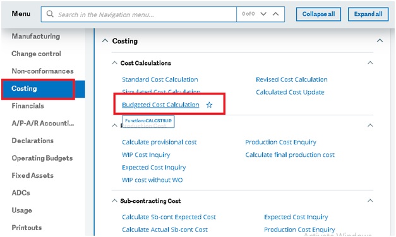Image resolution: width=396 pixels, height=237 pixels.
Task: Go to previous search result arrow
Action: [275, 14]
